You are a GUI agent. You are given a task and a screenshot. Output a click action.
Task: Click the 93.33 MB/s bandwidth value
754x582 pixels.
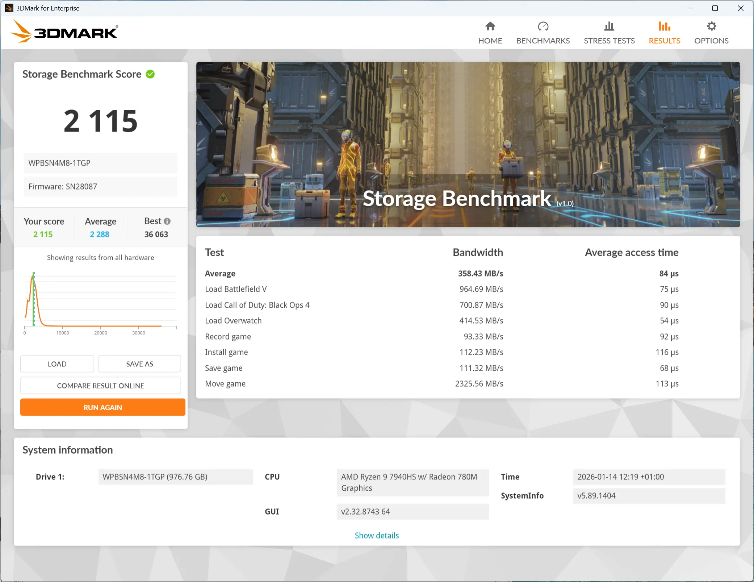point(483,337)
